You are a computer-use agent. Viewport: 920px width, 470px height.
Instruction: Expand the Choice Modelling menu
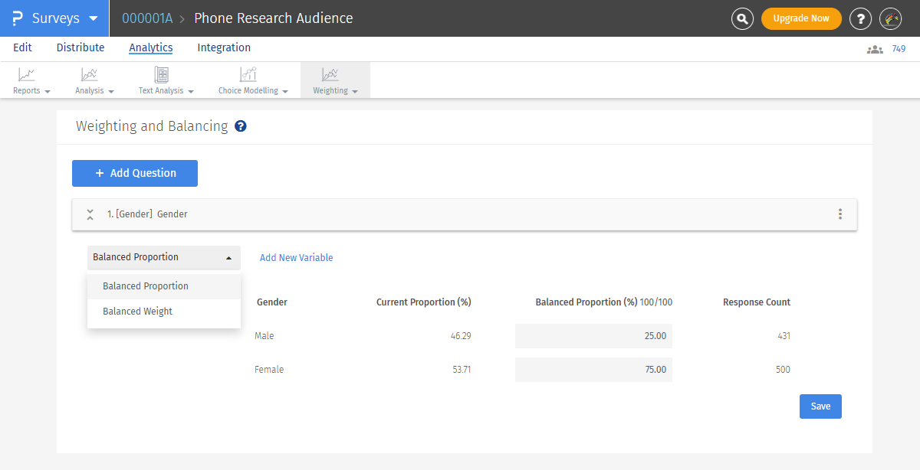[253, 80]
